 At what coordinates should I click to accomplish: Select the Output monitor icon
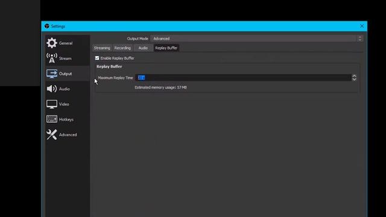(x=52, y=74)
